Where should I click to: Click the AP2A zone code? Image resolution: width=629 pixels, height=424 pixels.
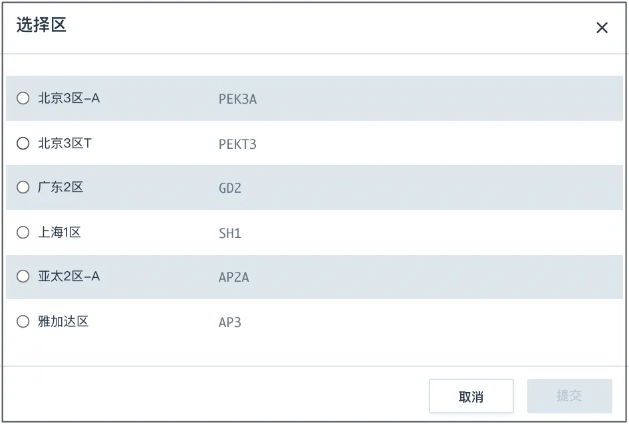tap(234, 277)
